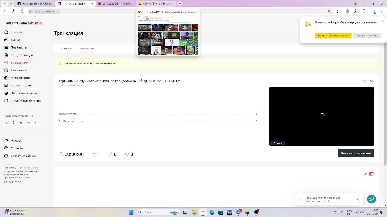Click the likes thumbs-up counter
The width and height of the screenshot is (387, 217).
tap(112, 154)
